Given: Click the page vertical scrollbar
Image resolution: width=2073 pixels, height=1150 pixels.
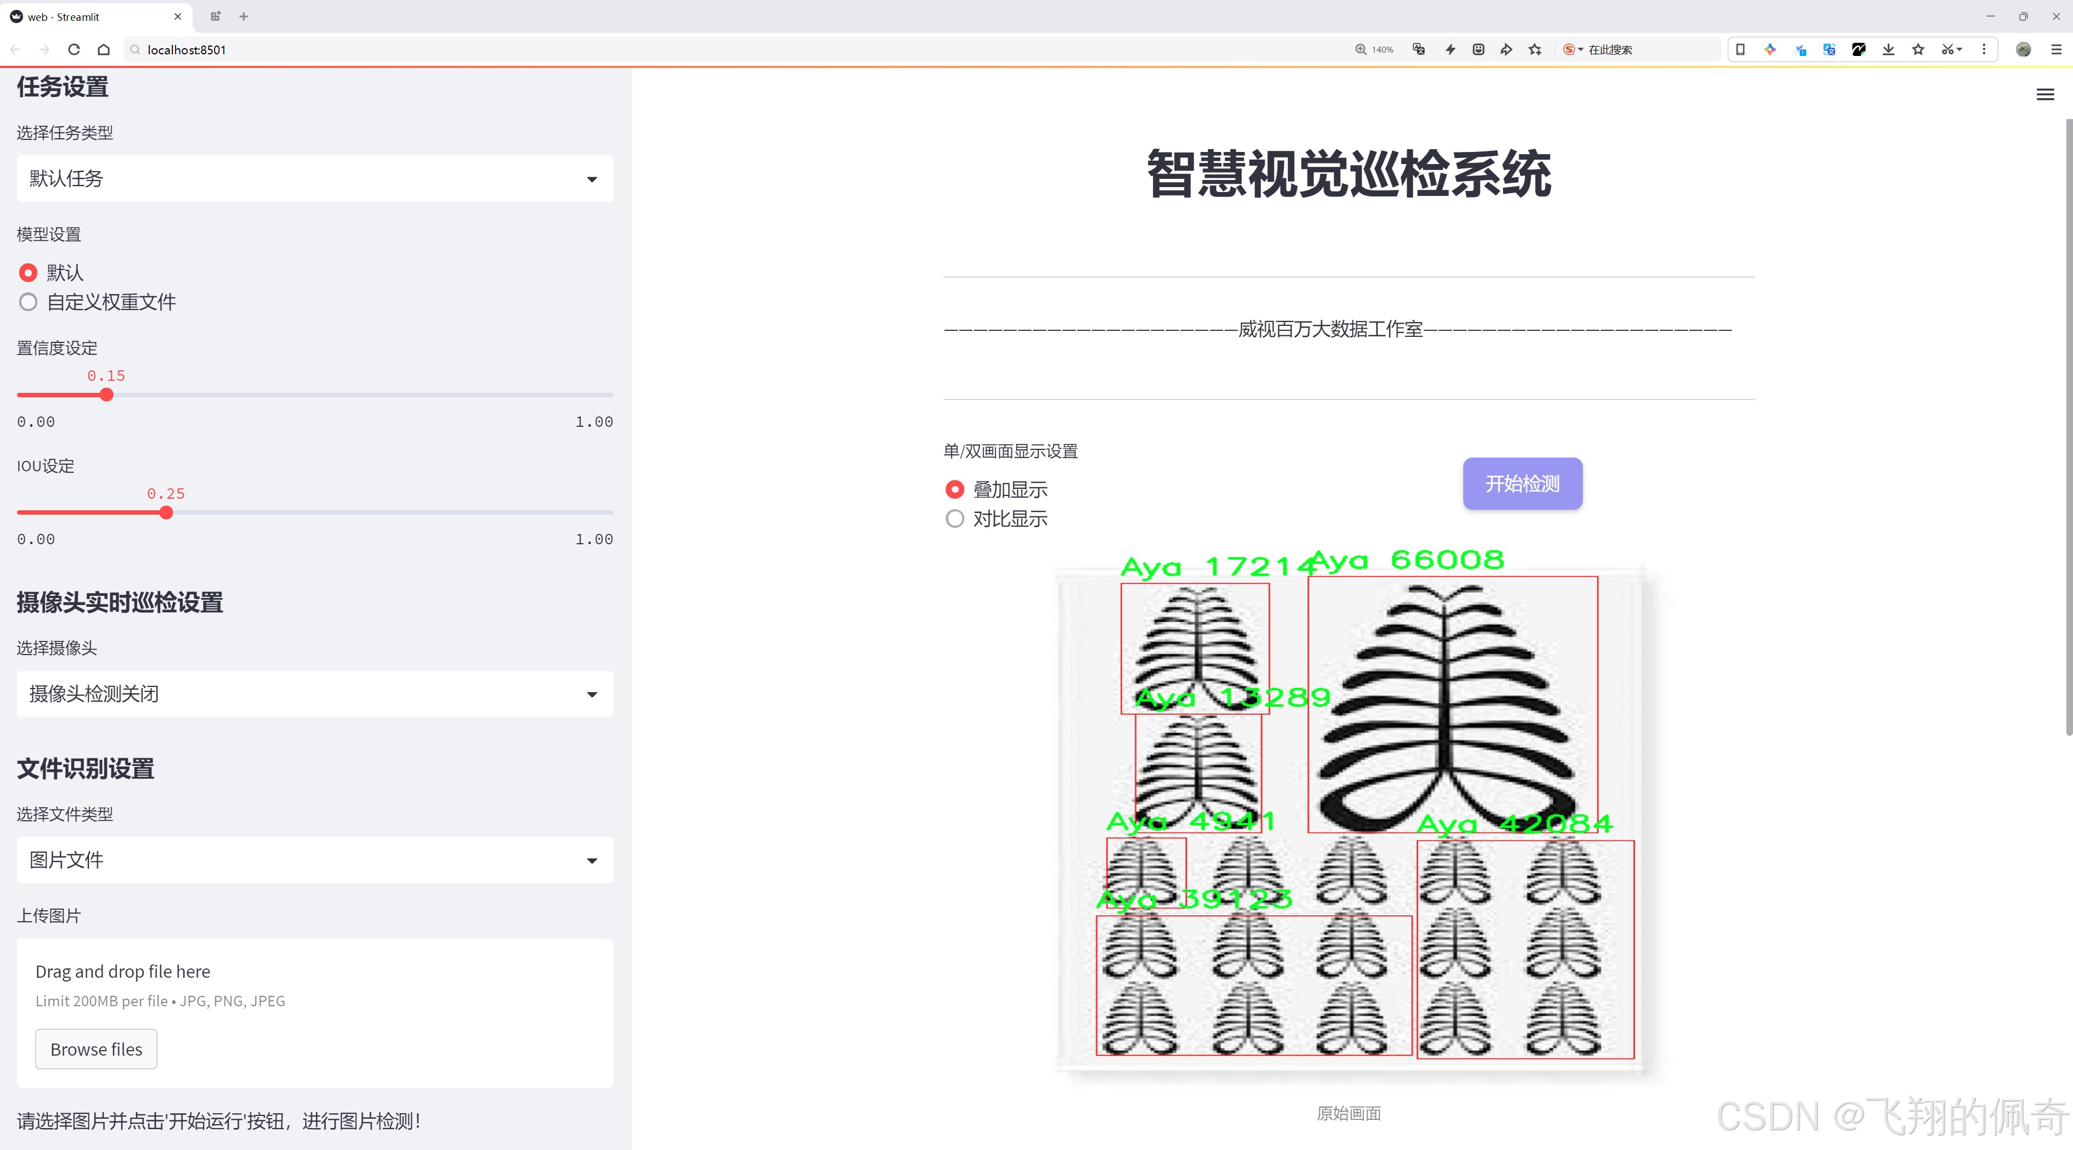Looking at the screenshot, I should tap(2068, 426).
